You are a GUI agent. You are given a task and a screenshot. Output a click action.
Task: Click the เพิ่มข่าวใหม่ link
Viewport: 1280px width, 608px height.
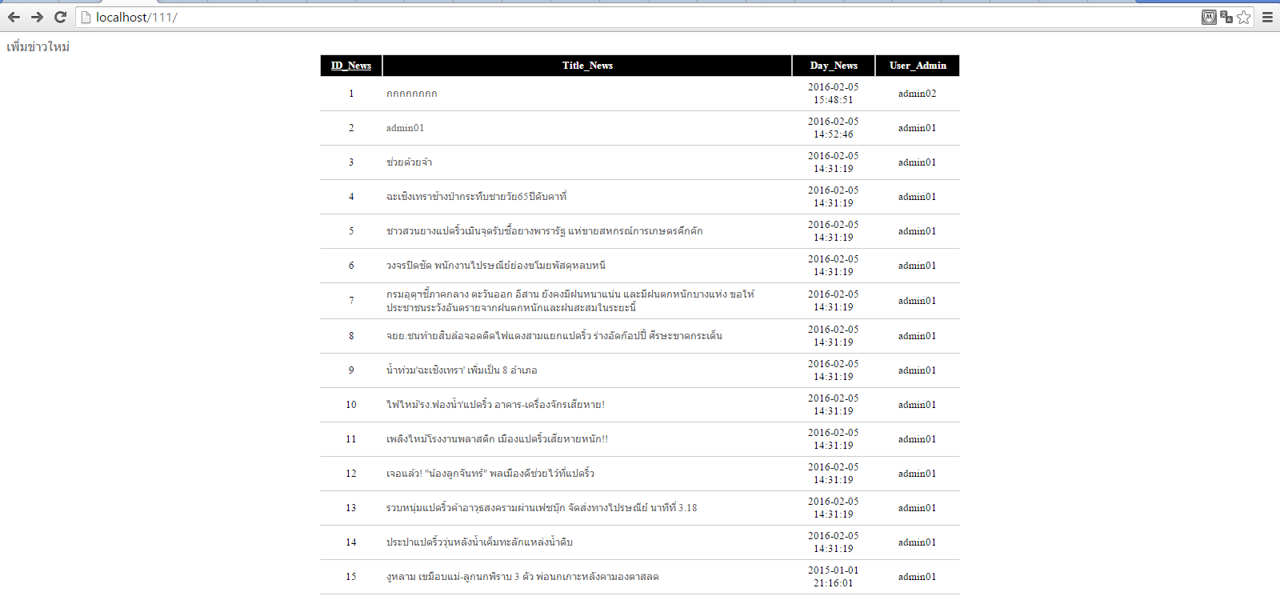click(x=38, y=47)
